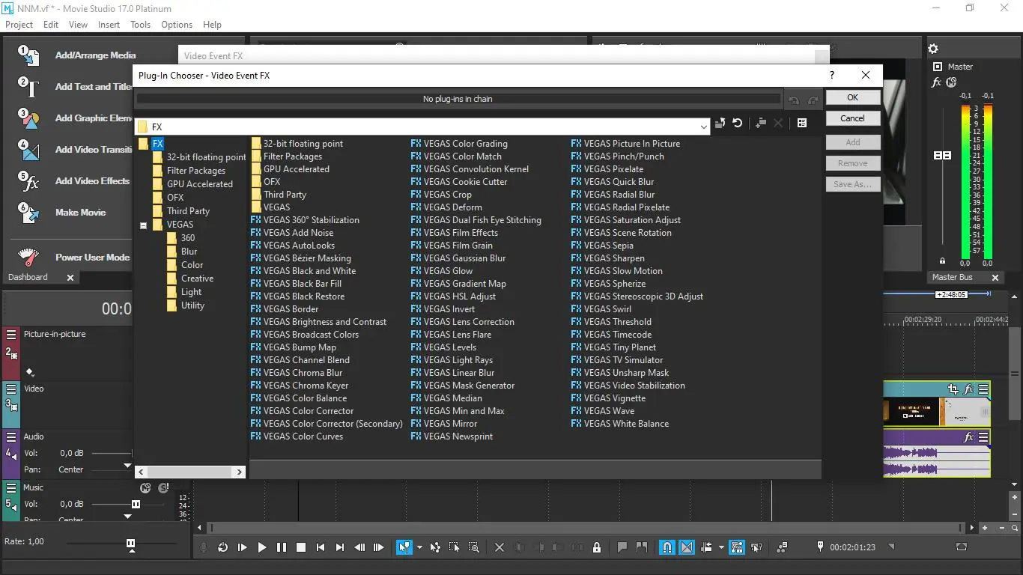Pause playback in the transport bar

[x=281, y=547]
